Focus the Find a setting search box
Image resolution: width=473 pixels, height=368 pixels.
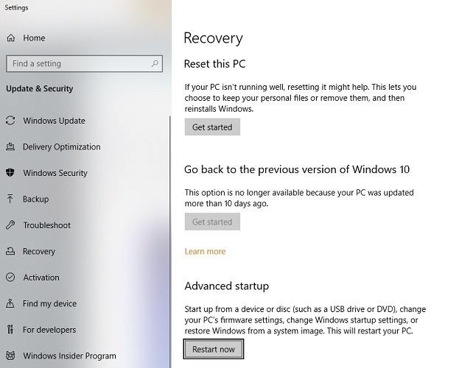pyautogui.click(x=77, y=64)
